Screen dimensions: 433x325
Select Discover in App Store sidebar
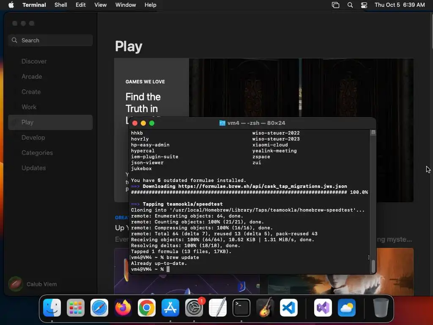coord(50,61)
